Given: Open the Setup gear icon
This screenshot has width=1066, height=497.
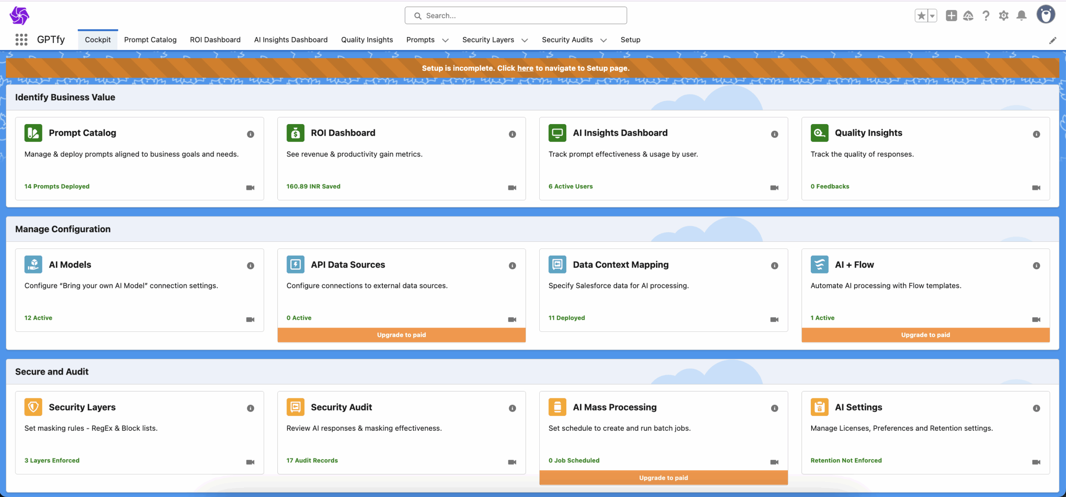Looking at the screenshot, I should click(x=1004, y=15).
